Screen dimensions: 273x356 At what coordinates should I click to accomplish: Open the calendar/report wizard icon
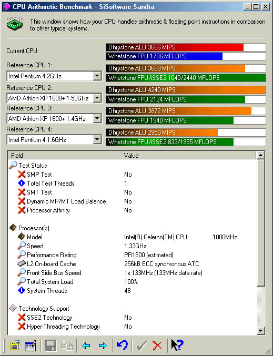[31, 345]
